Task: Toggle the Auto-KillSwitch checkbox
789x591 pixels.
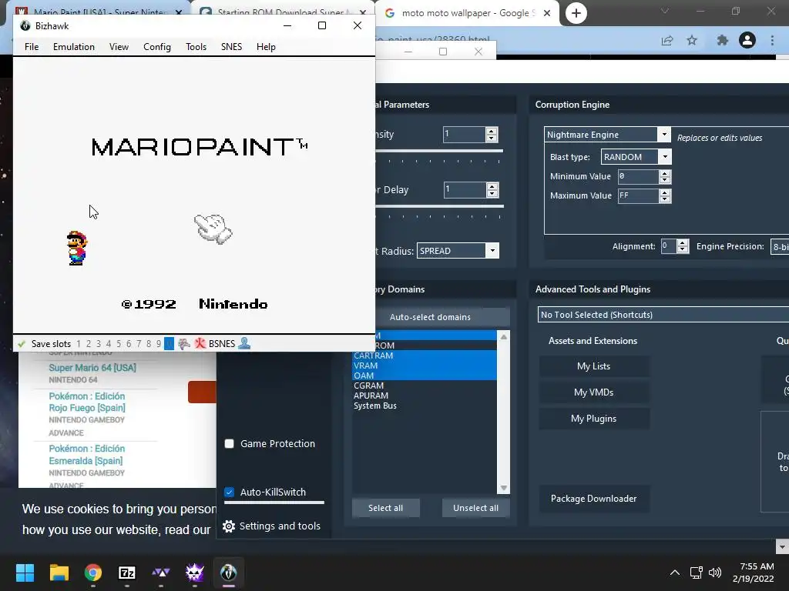Action: pos(230,492)
